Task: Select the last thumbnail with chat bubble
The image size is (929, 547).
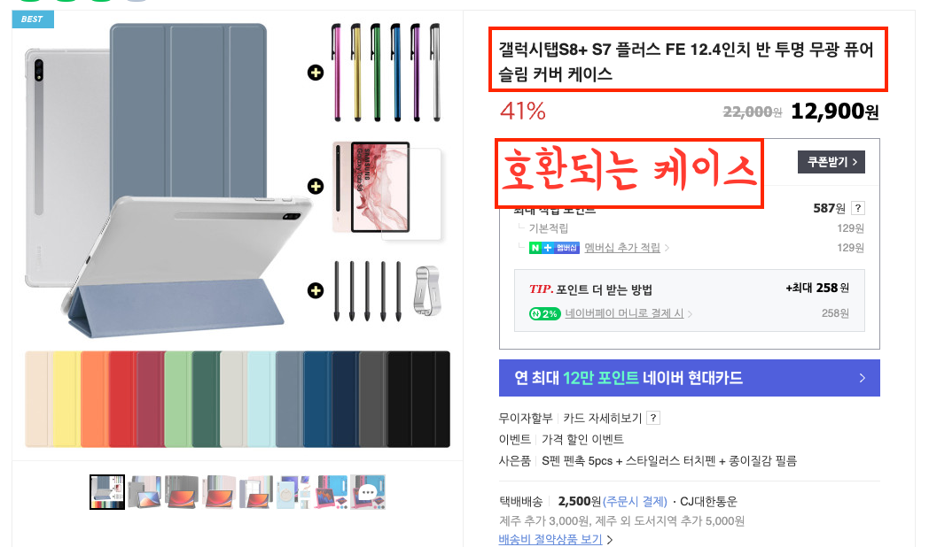Action: 368,491
